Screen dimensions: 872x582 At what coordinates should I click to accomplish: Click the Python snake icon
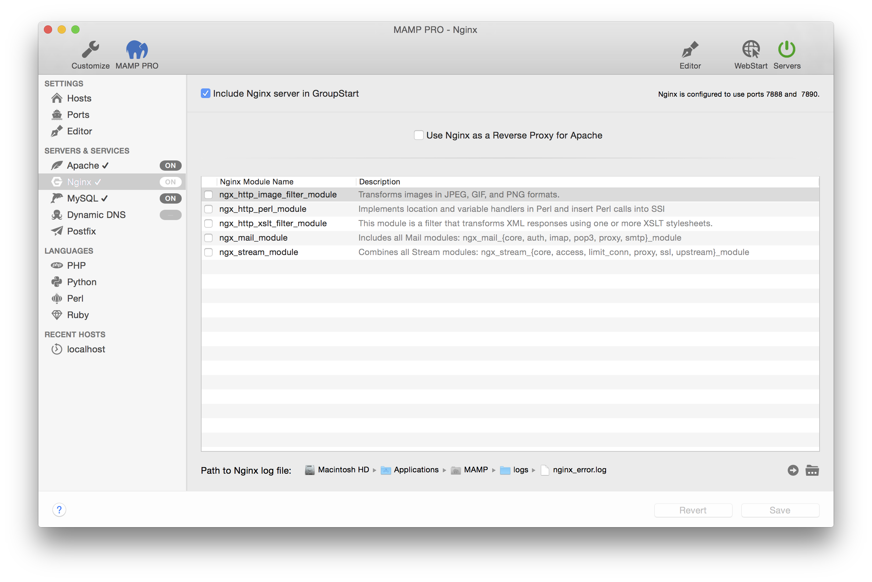click(x=57, y=282)
